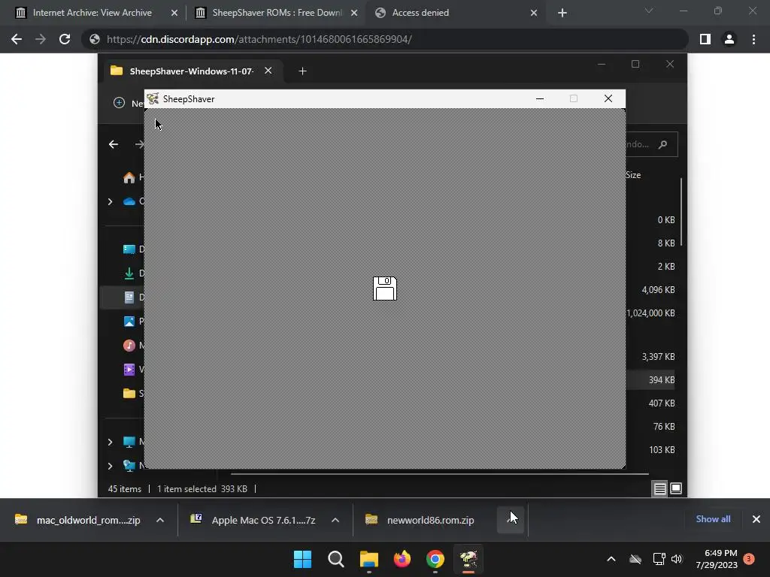The width and height of the screenshot is (770, 577).
Task: Open mac_oldworld_rom zip download
Action: [77, 520]
